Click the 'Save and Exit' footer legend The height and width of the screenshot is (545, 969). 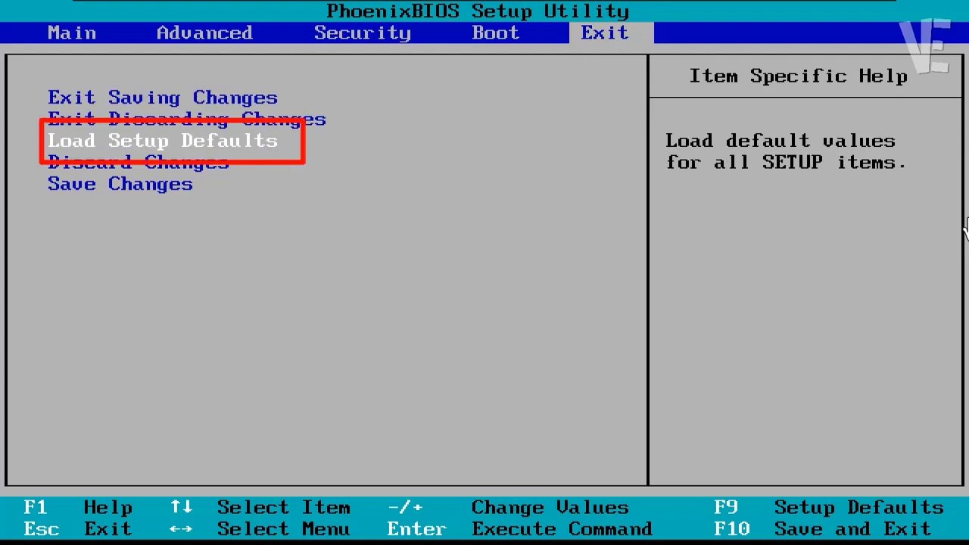point(853,528)
